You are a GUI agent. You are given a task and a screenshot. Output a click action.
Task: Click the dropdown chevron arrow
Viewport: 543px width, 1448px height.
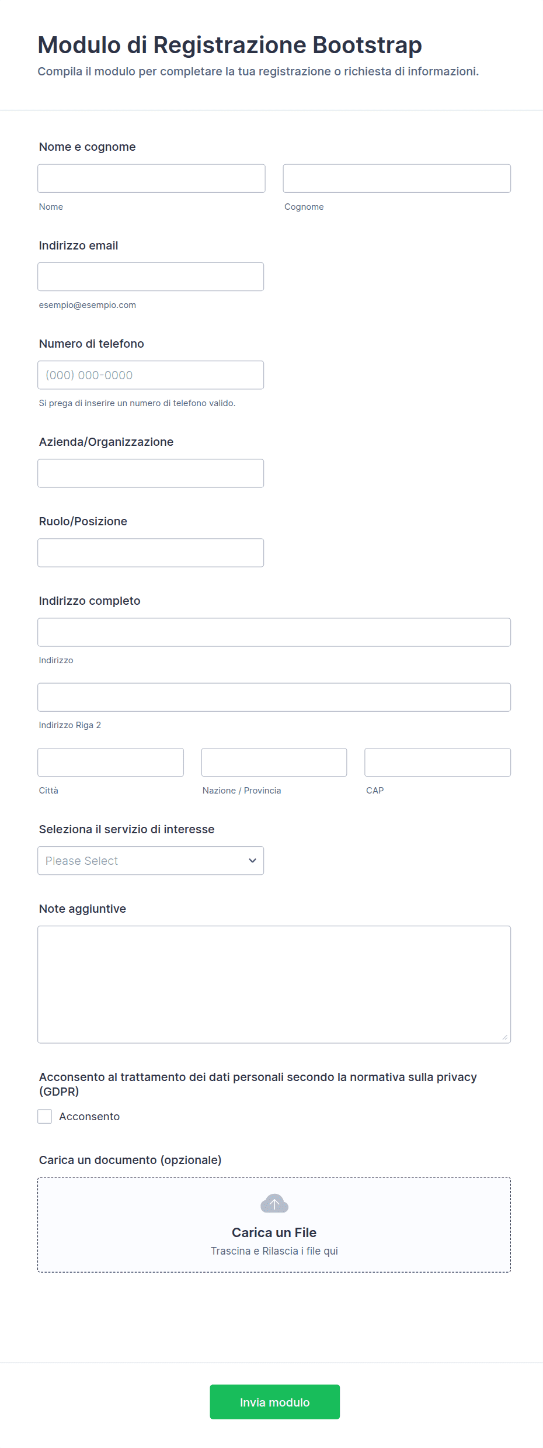(x=252, y=860)
